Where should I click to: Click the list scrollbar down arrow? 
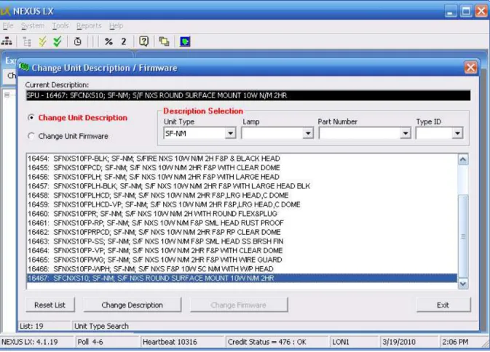point(463,284)
